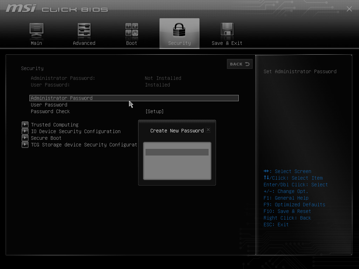Click the Security padlock icon
Screen dimensions: 359x269
pos(179,30)
